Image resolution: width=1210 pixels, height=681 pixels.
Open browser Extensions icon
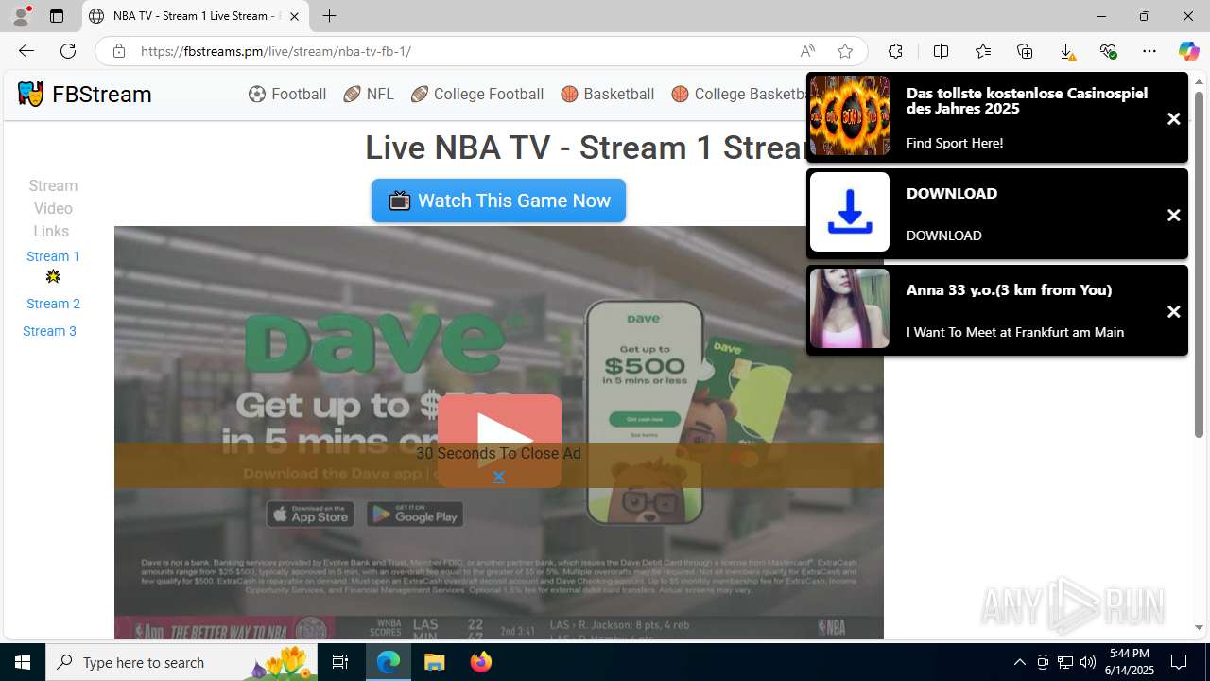(895, 51)
